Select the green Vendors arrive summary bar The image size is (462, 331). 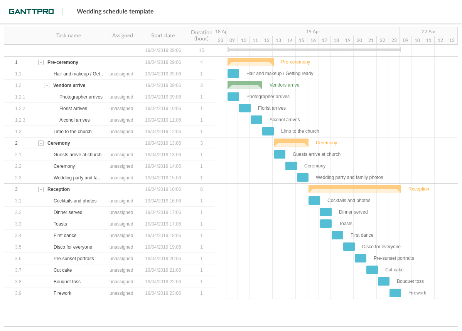pyautogui.click(x=244, y=85)
